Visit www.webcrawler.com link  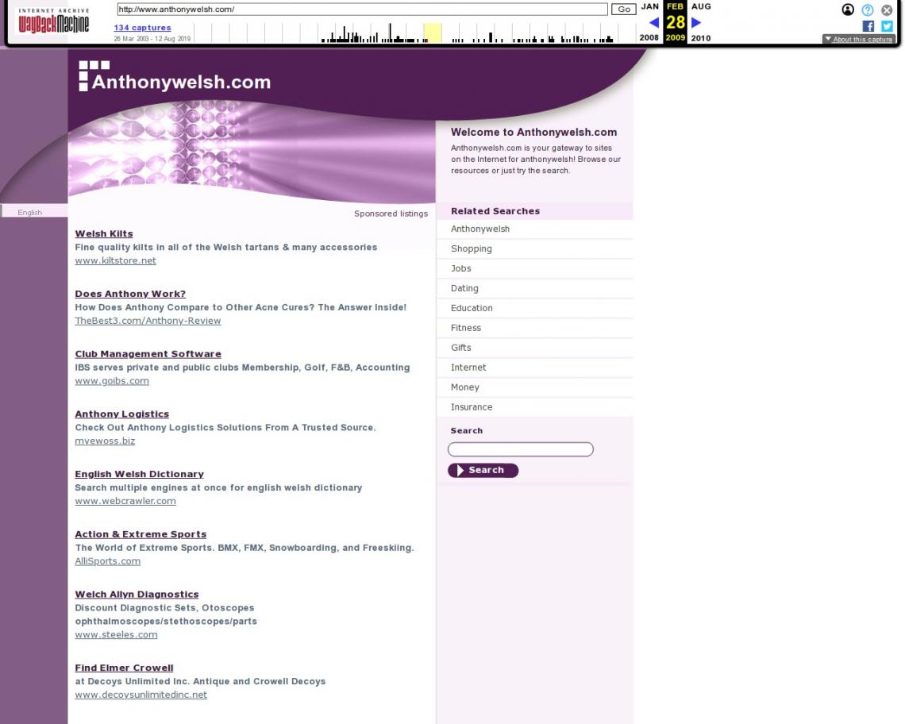pos(125,501)
